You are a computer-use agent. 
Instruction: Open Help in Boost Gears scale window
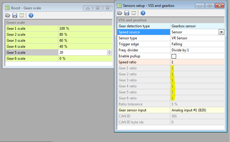tap(31, 15)
